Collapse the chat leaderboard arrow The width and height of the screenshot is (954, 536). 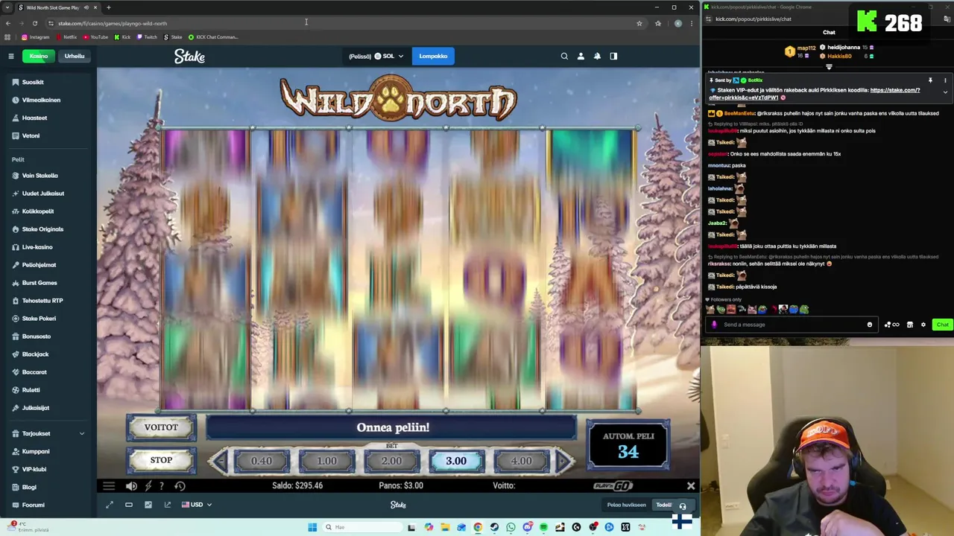click(829, 67)
